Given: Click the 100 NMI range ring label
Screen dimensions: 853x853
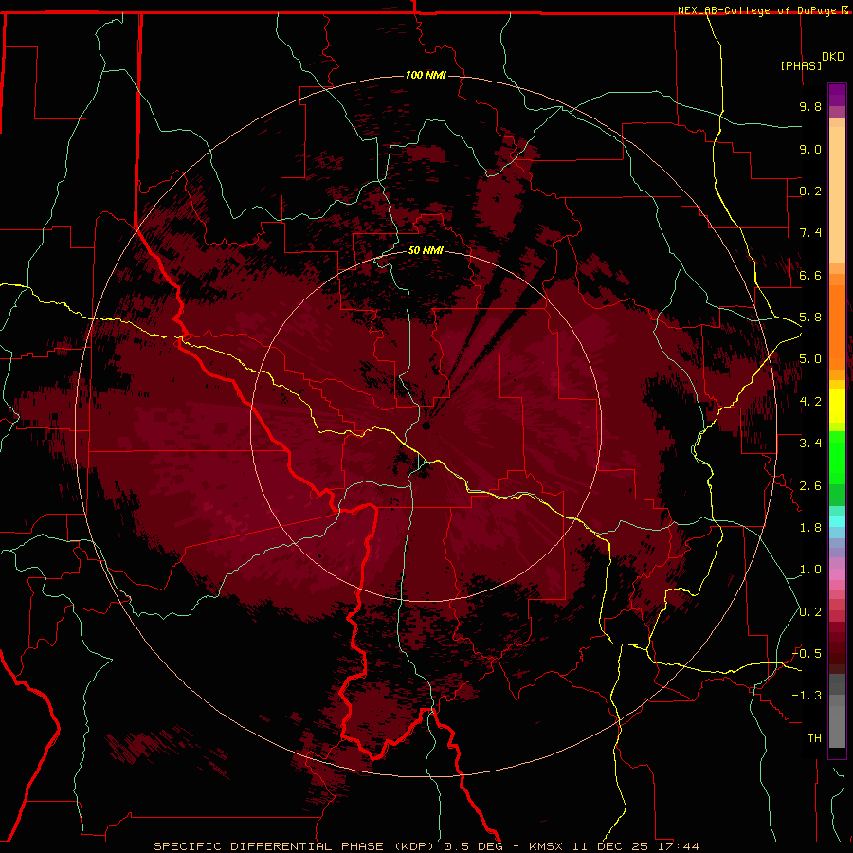Looking at the screenshot, I should [426, 75].
